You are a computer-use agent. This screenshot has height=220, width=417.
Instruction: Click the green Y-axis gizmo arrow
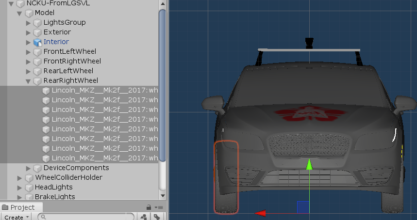pyautogui.click(x=309, y=165)
